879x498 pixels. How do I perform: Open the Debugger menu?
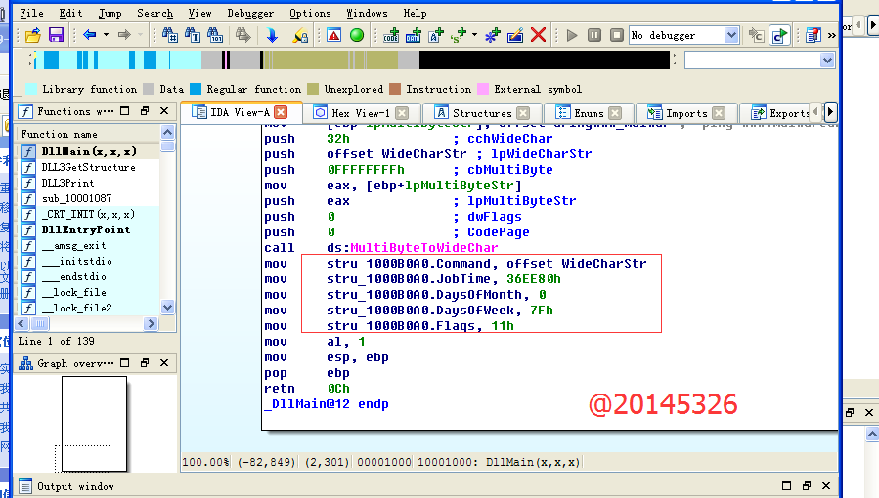(x=250, y=13)
